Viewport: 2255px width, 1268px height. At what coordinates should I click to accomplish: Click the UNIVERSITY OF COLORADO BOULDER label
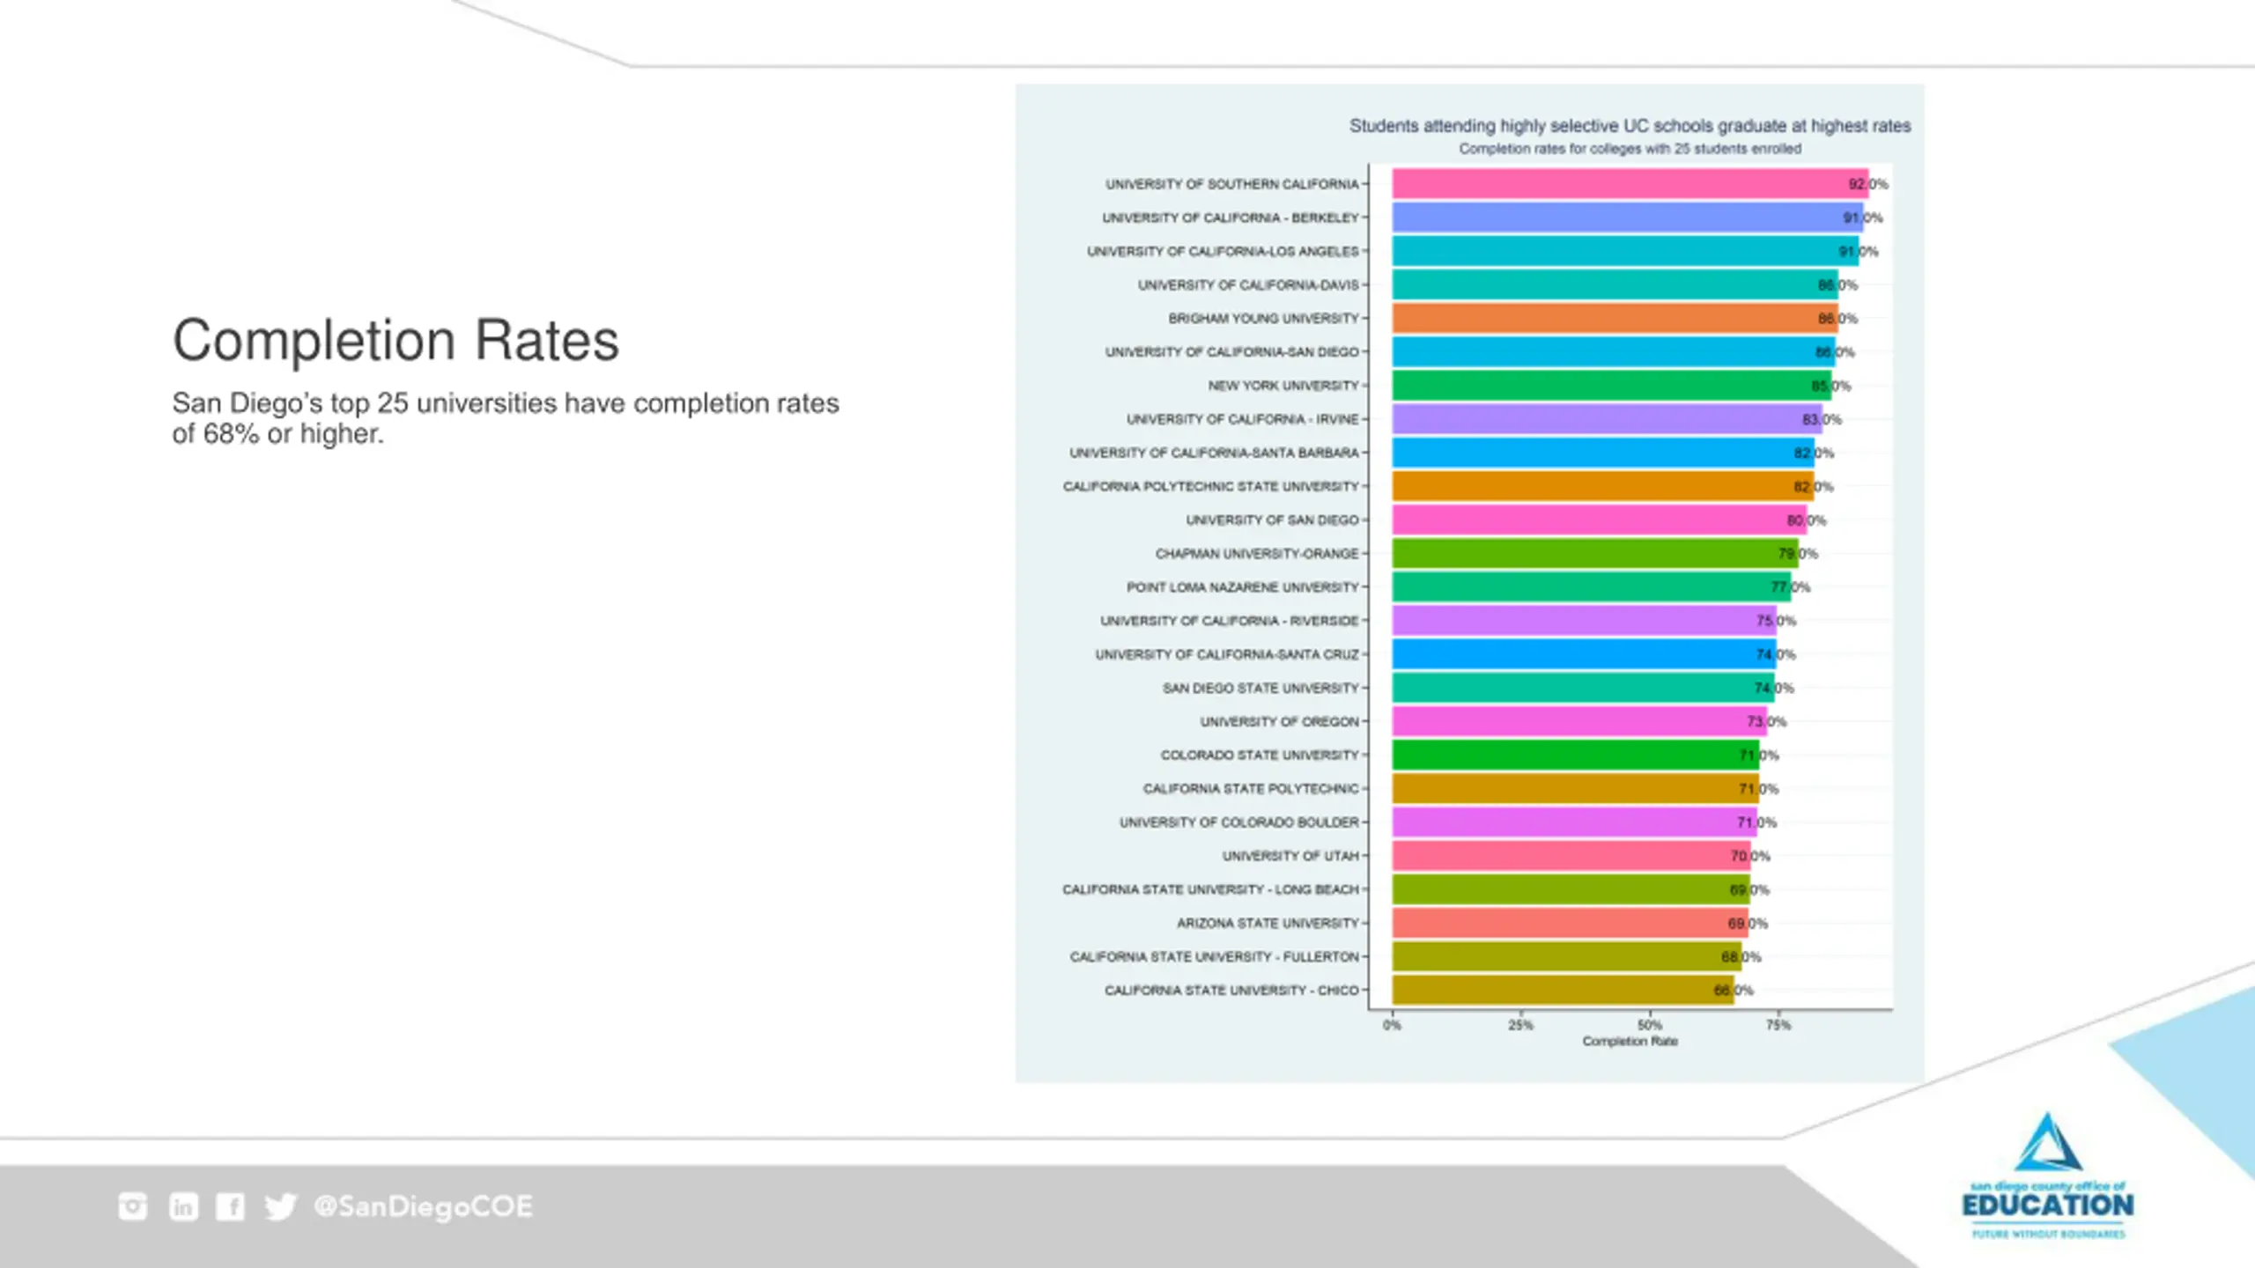click(1239, 822)
